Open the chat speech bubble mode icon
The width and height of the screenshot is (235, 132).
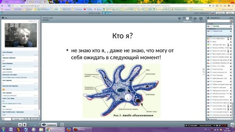tap(180, 19)
